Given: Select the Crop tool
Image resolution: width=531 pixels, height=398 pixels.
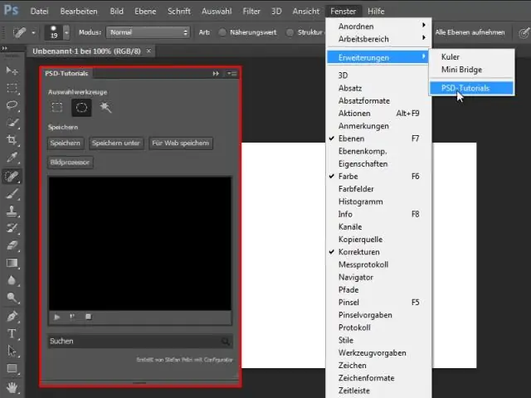Looking at the screenshot, I should point(12,140).
